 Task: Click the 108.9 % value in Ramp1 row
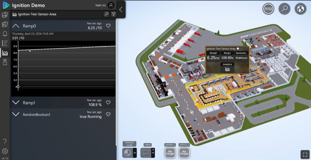[95, 105]
